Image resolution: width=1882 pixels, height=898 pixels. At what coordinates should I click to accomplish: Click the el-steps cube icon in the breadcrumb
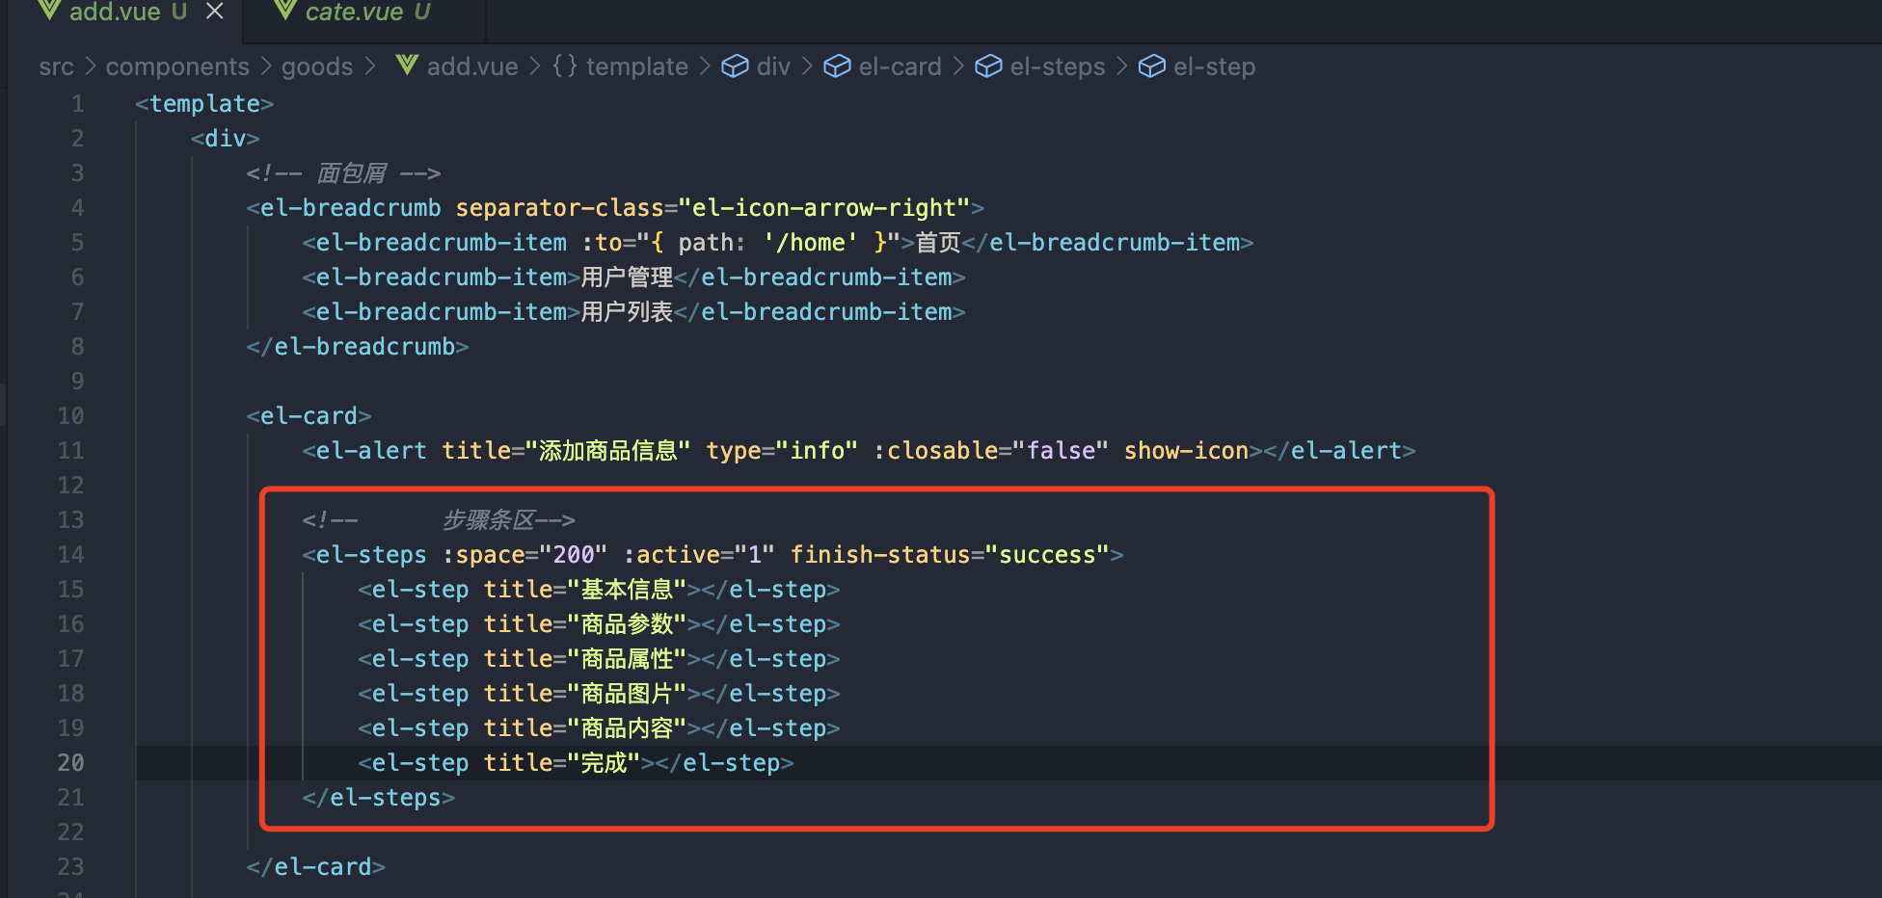pos(989,66)
